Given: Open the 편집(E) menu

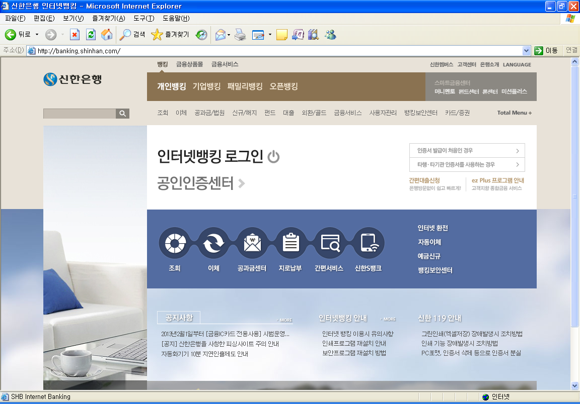Looking at the screenshot, I should [x=44, y=19].
